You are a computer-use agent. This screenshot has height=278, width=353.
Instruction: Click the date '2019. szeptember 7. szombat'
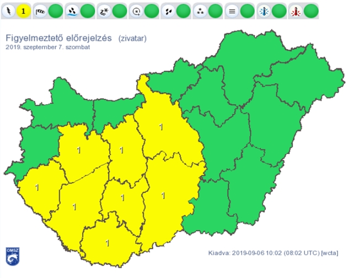pyautogui.click(x=48, y=47)
